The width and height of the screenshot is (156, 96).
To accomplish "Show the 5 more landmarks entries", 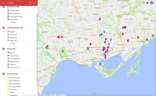I will tap(12, 43).
